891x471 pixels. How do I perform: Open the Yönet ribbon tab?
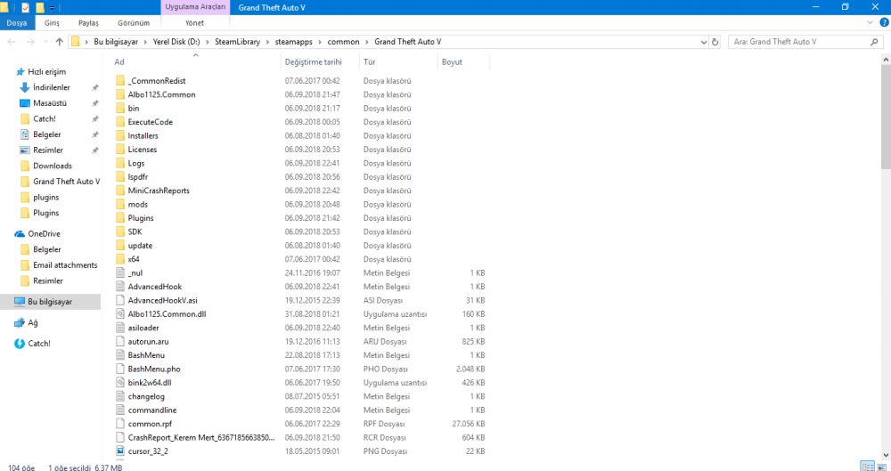[x=195, y=23]
